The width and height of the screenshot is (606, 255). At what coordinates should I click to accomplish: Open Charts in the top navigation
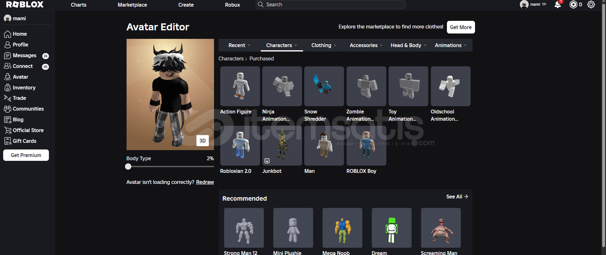click(x=79, y=5)
